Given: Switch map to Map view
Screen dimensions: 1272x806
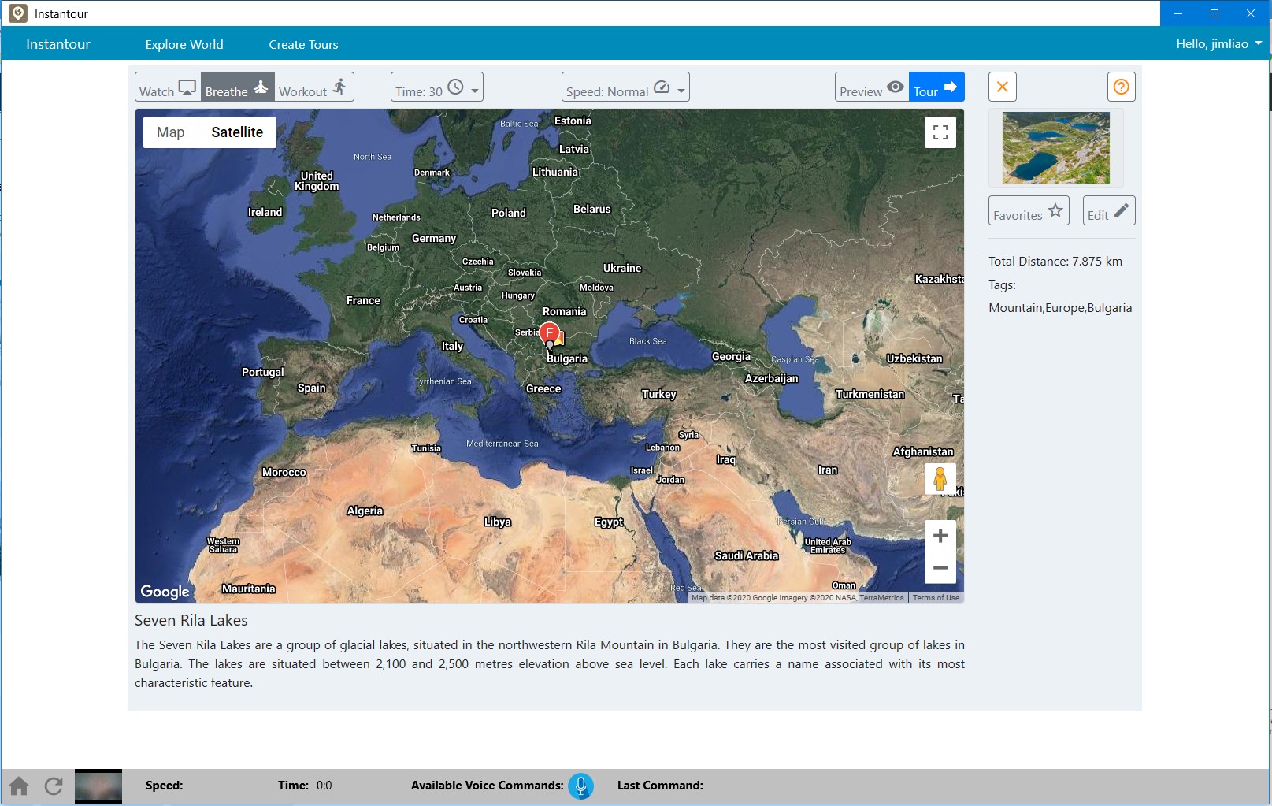Looking at the screenshot, I should tap(170, 132).
